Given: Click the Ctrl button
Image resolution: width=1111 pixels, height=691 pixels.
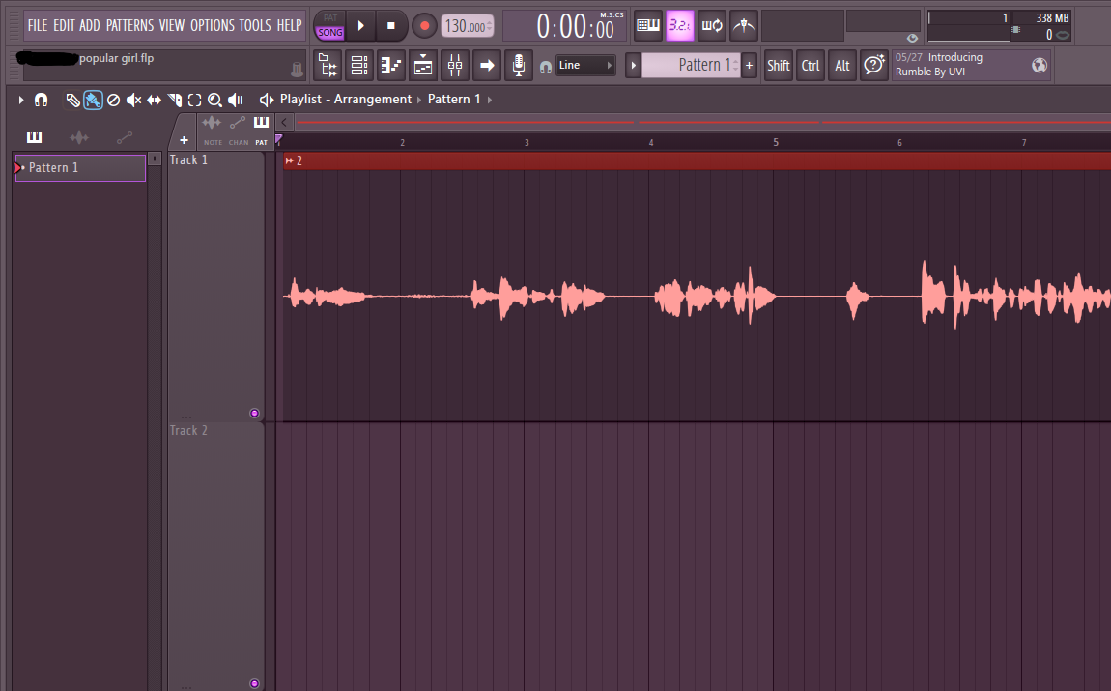Looking at the screenshot, I should [811, 65].
